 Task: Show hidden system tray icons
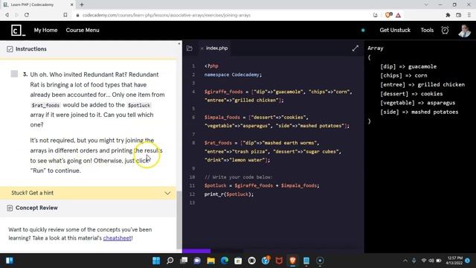405,261
